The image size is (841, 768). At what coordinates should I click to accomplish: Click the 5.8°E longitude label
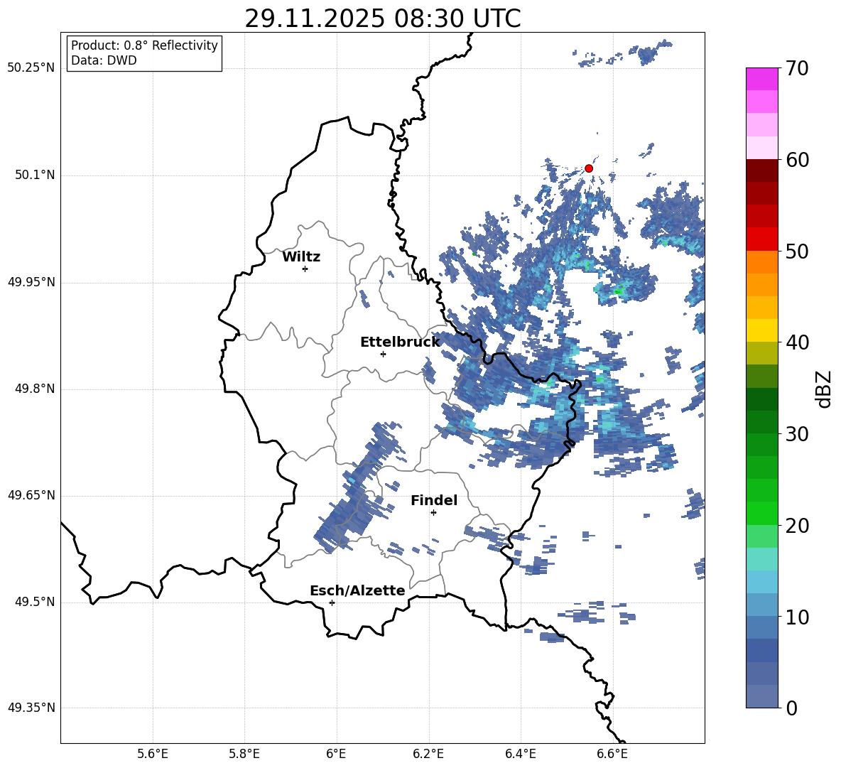coord(244,754)
